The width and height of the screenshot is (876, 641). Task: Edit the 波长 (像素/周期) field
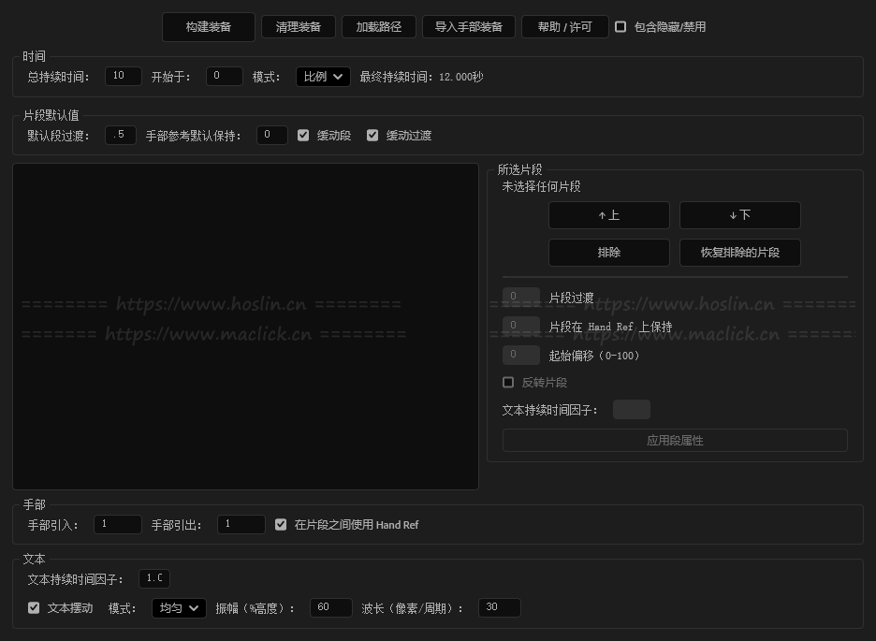pos(500,607)
